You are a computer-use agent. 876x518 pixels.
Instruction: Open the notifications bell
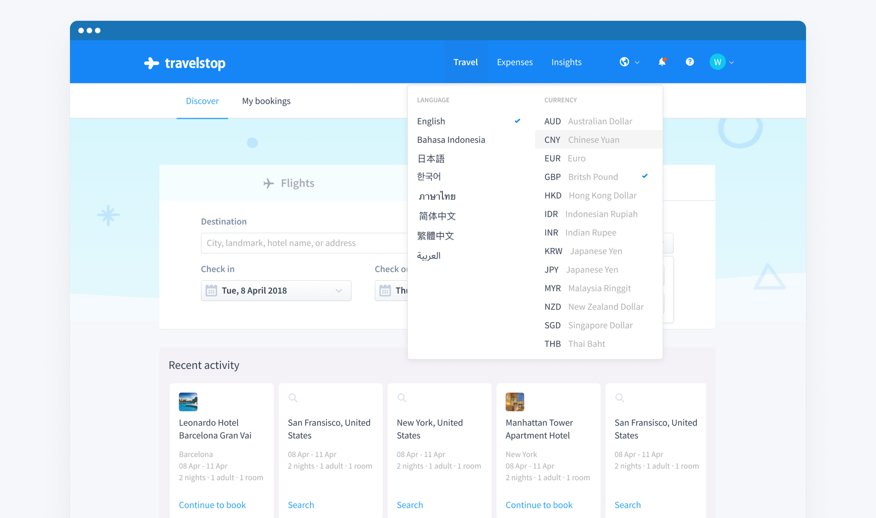662,62
